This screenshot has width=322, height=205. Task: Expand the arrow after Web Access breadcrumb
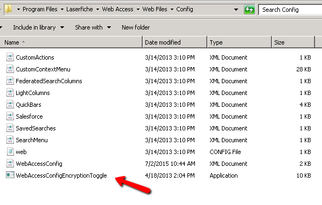[138, 10]
